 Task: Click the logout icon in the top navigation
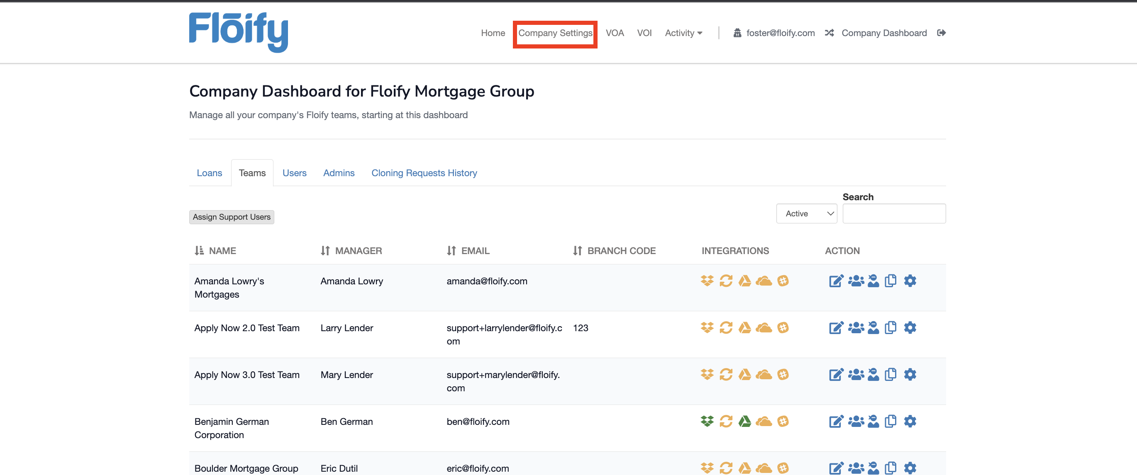(942, 33)
